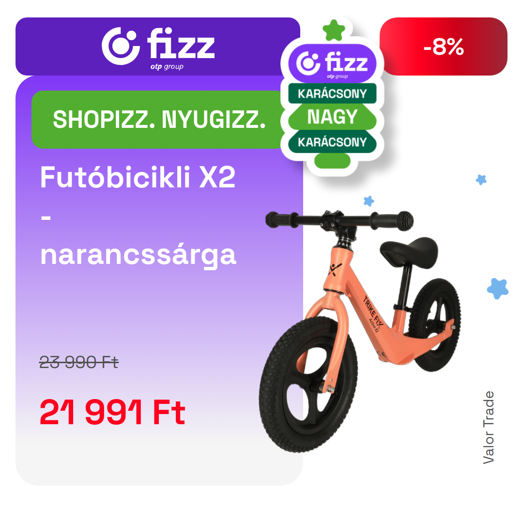Click the bottom KARÁCSONY label
The image size is (523, 523).
pyautogui.click(x=332, y=142)
